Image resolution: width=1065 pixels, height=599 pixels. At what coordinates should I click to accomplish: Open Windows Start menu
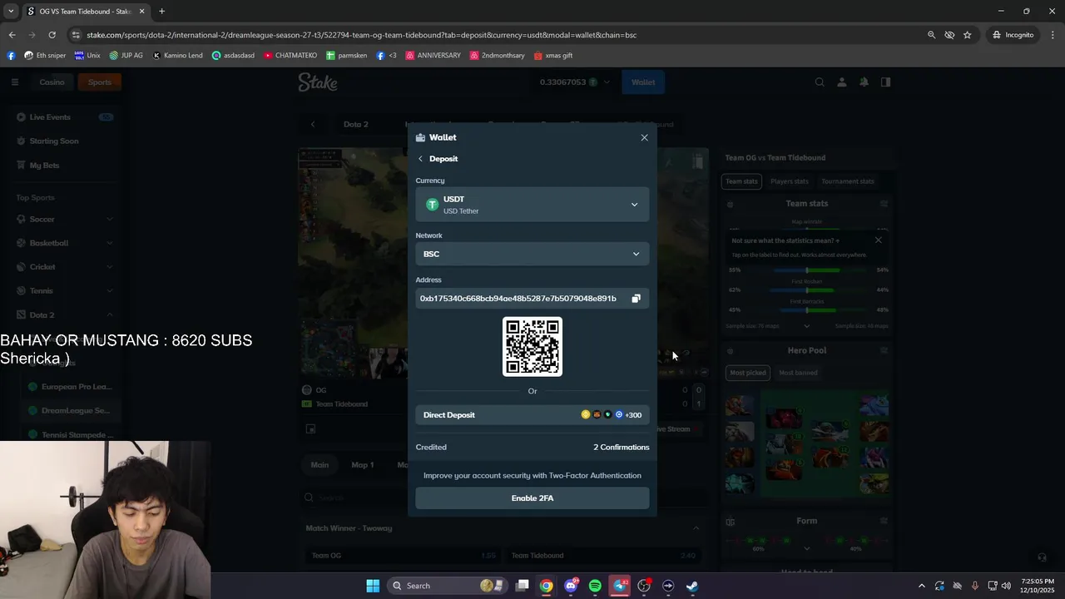373,586
